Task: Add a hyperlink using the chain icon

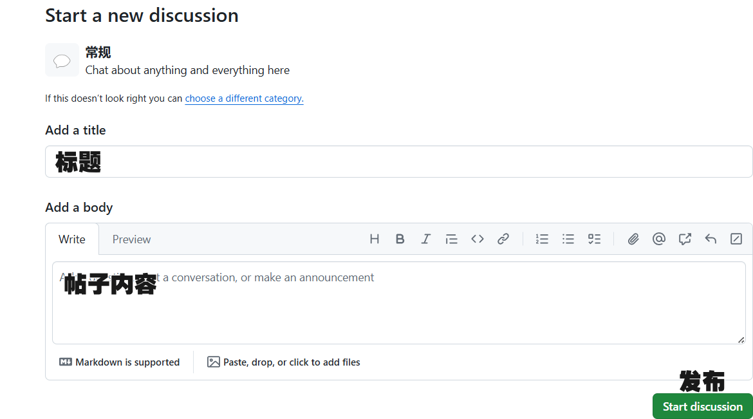Action: coord(503,239)
